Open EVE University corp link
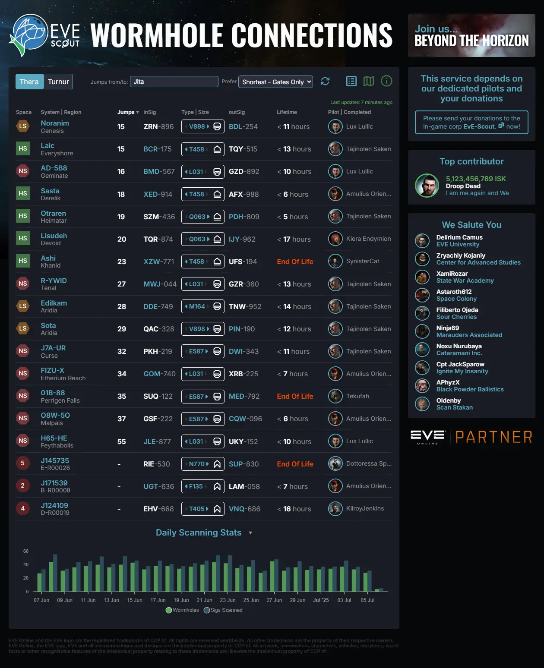 point(458,244)
